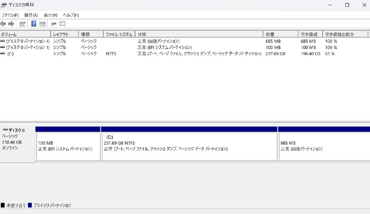Viewport: 370px width, 214px height.
Task: Click the disk icon beside ディスク 0
Action: coord(5,129)
